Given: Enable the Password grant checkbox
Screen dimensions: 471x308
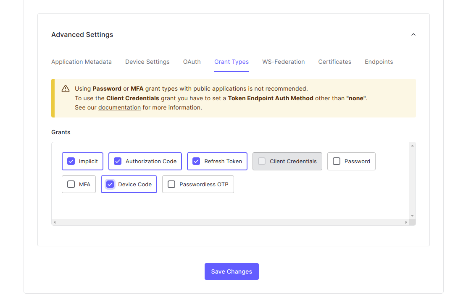Looking at the screenshot, I should coord(337,161).
